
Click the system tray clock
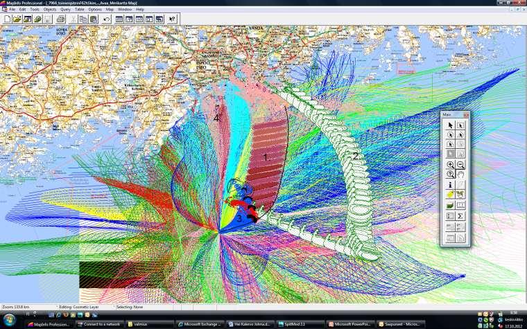pyautogui.click(x=513, y=319)
